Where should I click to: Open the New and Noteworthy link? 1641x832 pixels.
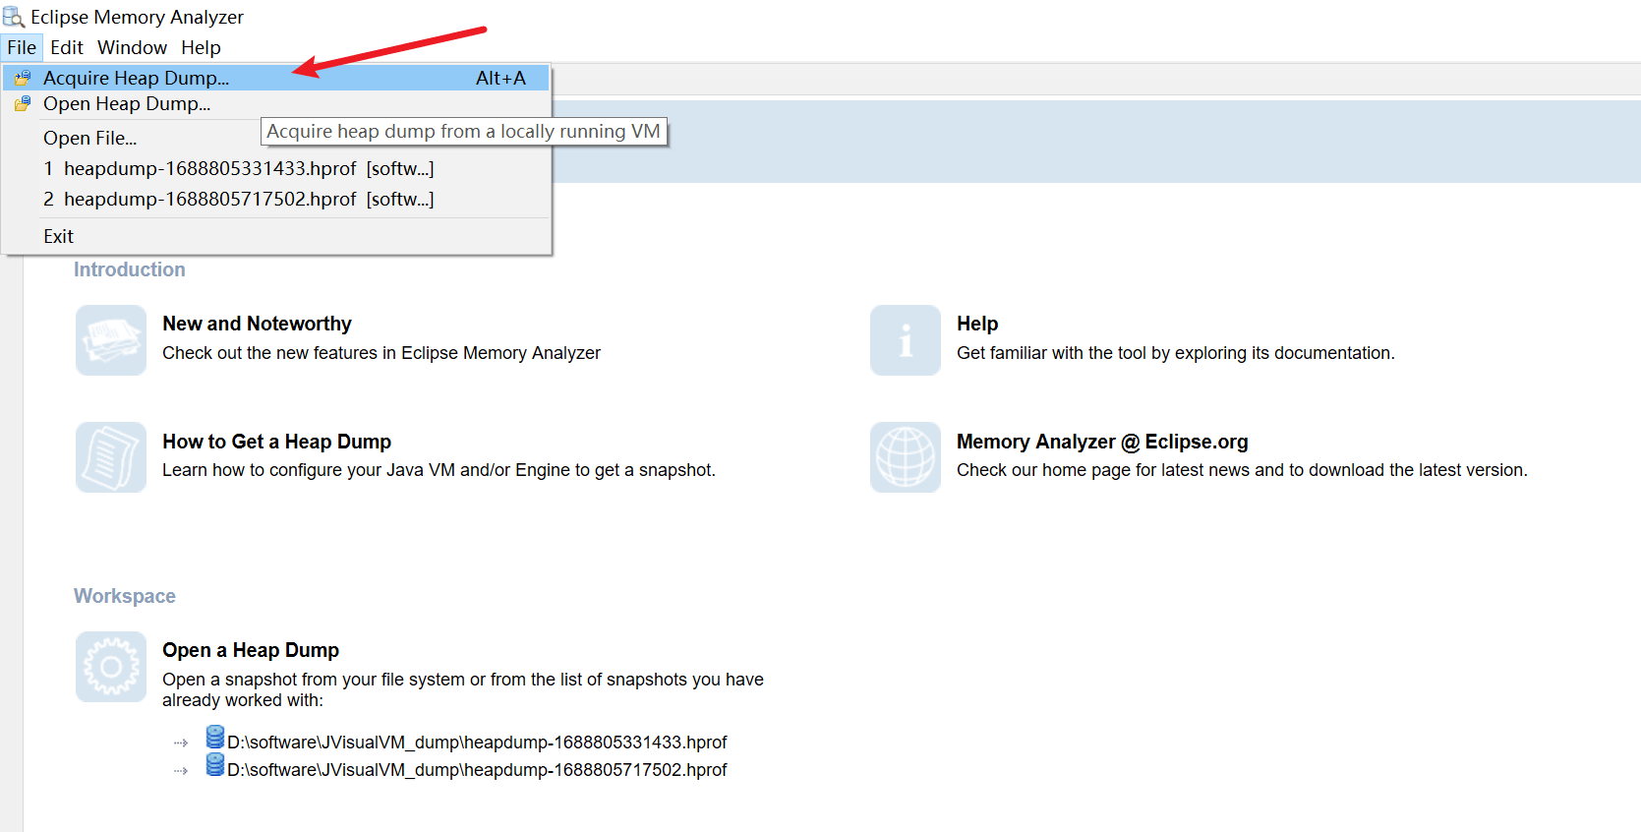(x=257, y=324)
